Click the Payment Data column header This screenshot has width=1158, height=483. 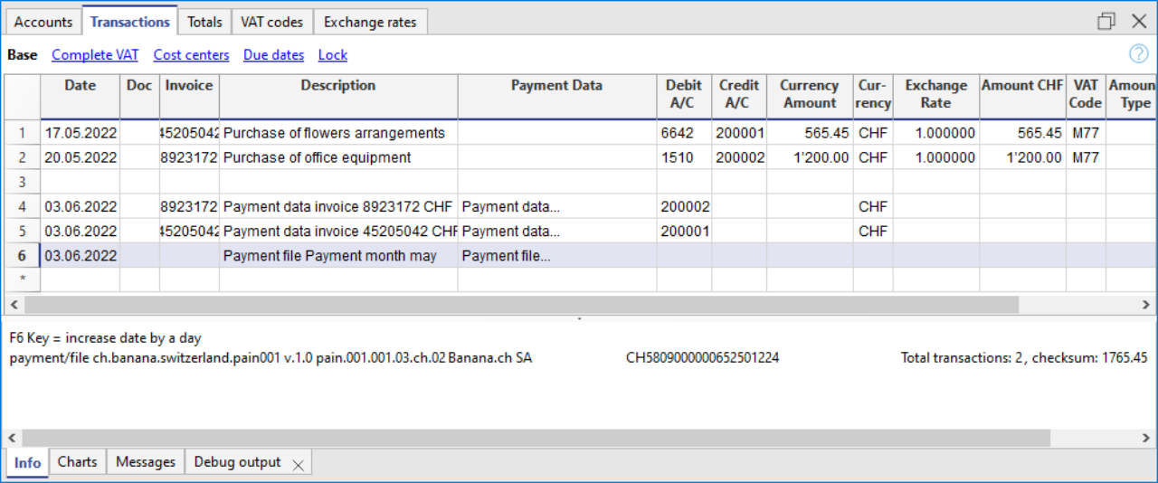point(557,95)
